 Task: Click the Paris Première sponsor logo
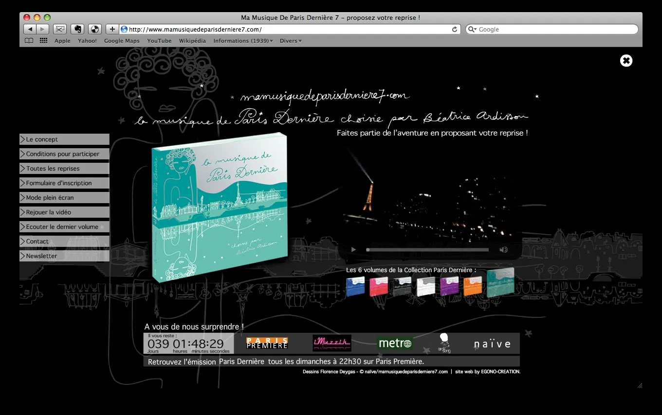(x=267, y=343)
